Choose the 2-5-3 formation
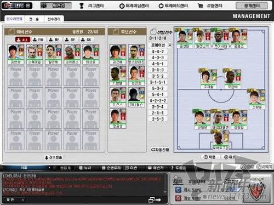The height and width of the screenshot is (205, 274). click(158, 119)
